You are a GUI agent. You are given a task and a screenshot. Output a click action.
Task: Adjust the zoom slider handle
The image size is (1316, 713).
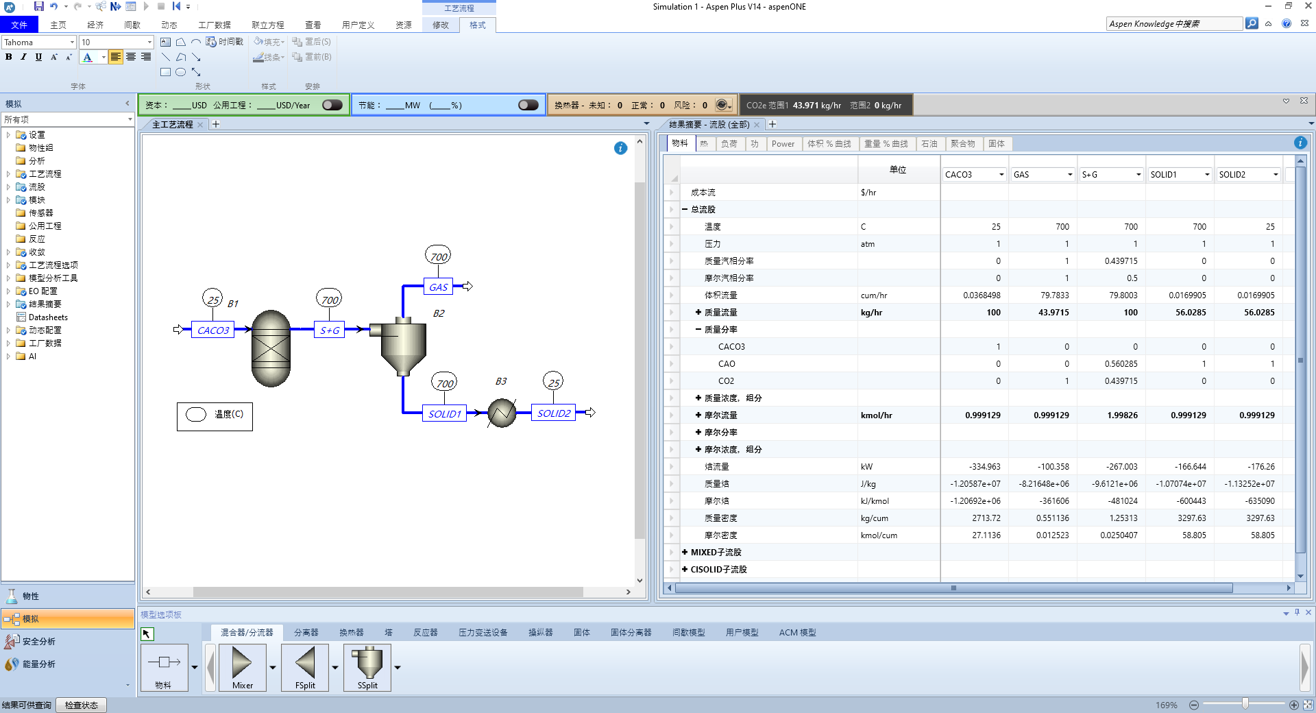1245,703
